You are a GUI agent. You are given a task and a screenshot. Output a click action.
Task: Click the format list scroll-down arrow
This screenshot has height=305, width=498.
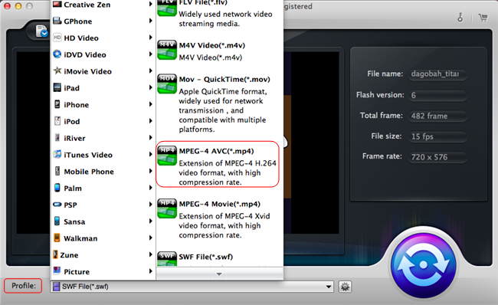[219, 274]
